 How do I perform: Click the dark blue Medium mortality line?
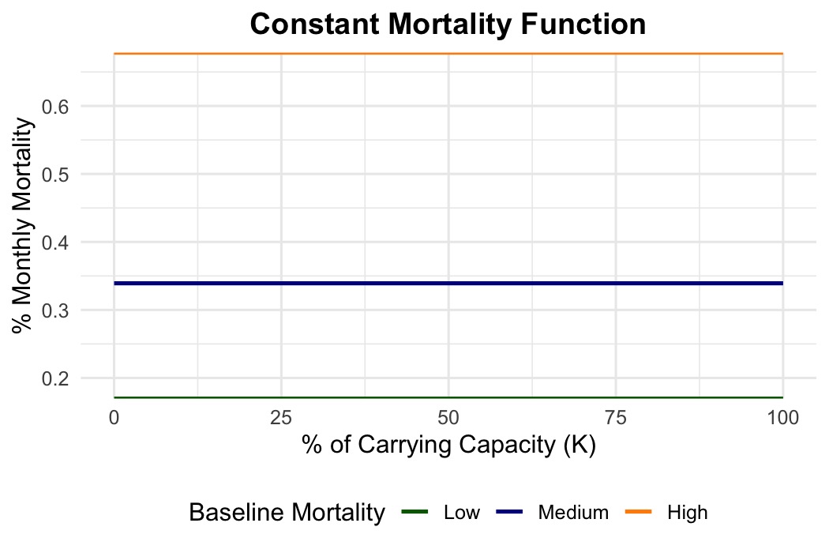[448, 283]
